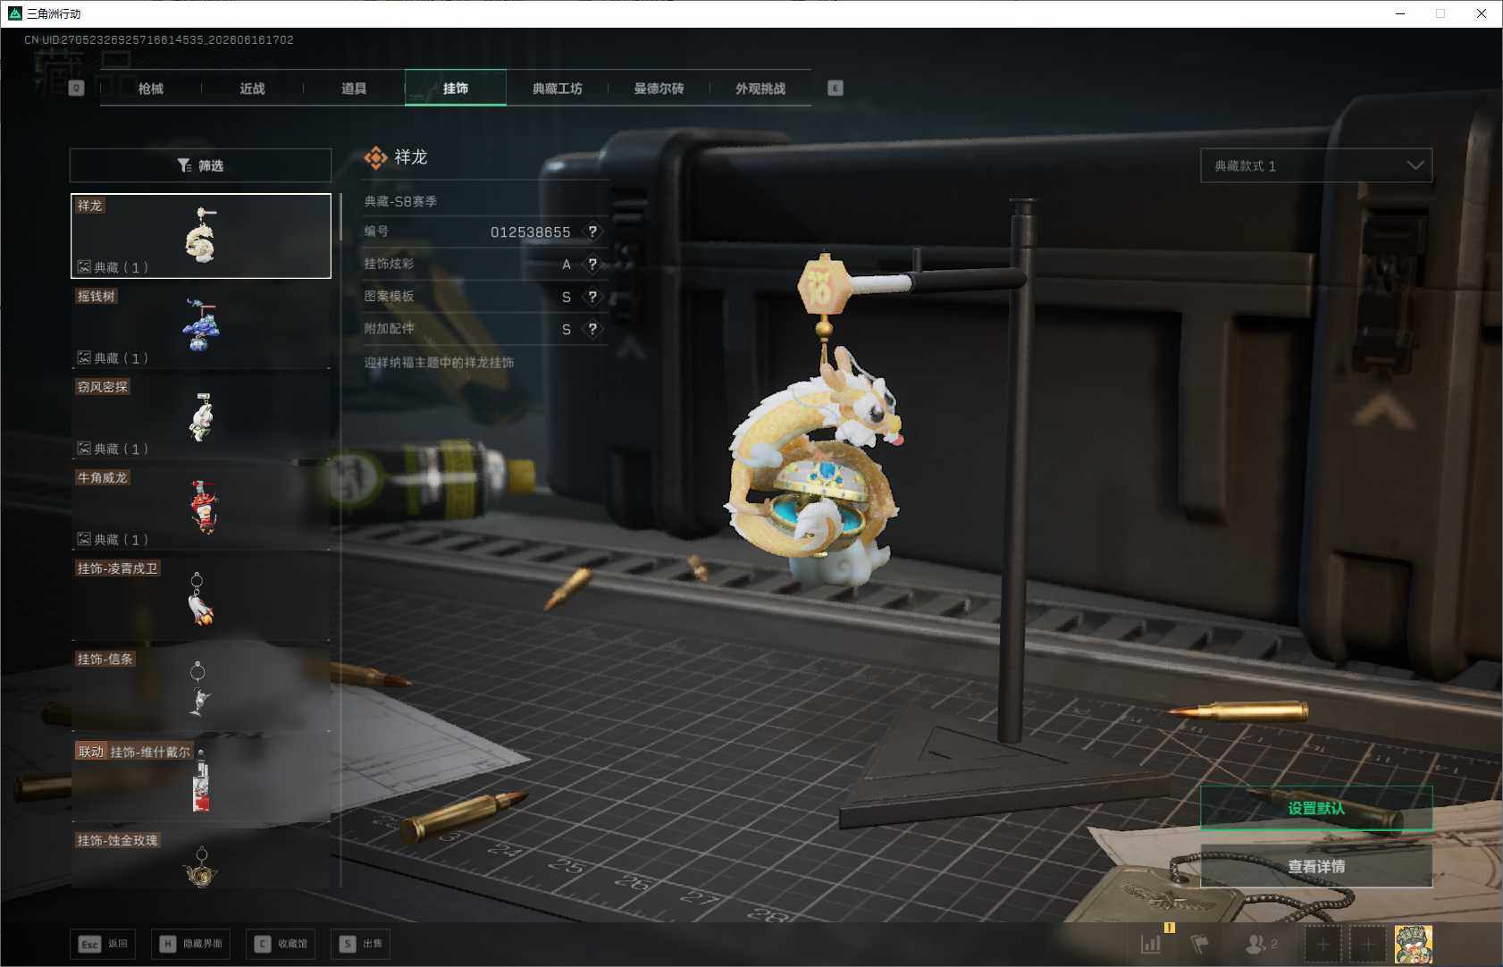The image size is (1503, 967).
Task: Click the H 隐藏界面 button
Action: click(190, 944)
